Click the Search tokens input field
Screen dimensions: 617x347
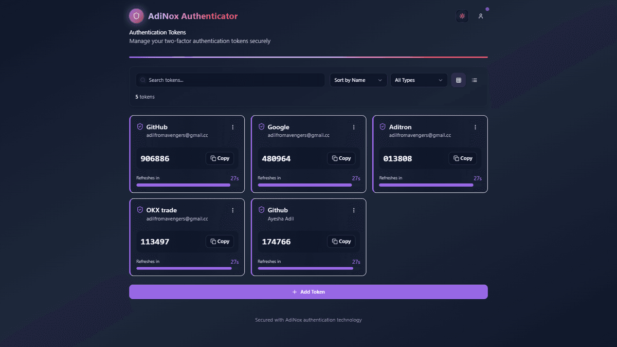pyautogui.click(x=230, y=80)
